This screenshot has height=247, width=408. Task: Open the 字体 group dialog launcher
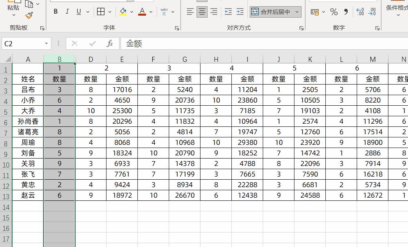pos(177,28)
